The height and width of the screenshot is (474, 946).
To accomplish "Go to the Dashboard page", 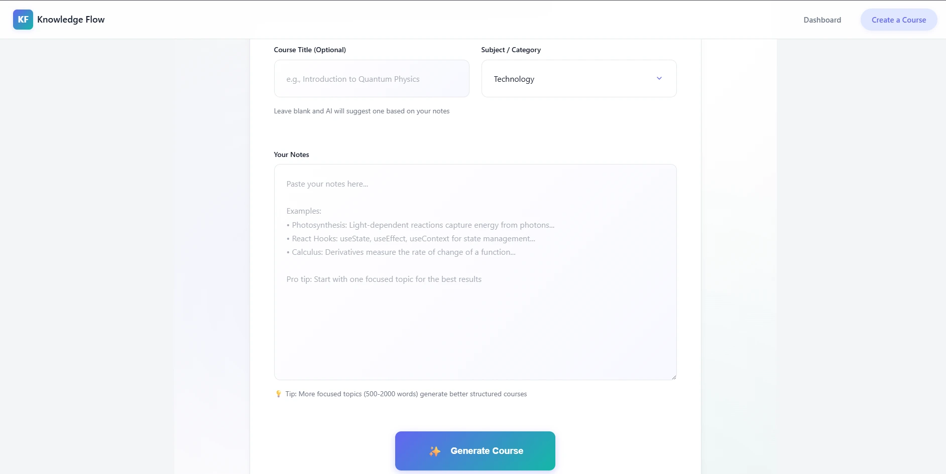I will [822, 20].
